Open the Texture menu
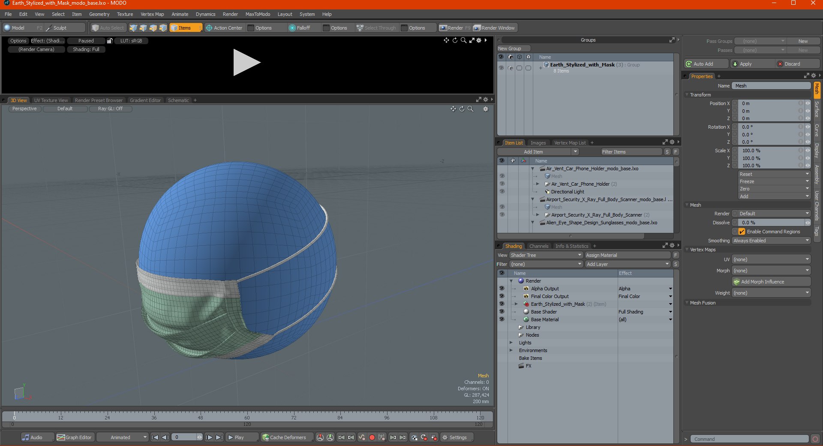Image resolution: width=823 pixels, height=446 pixels. point(125,14)
